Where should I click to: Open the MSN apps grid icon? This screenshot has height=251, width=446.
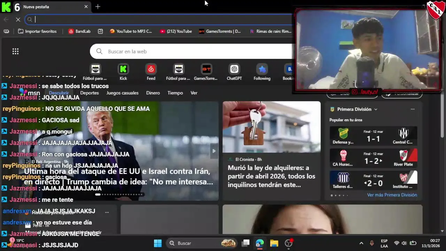(15, 51)
